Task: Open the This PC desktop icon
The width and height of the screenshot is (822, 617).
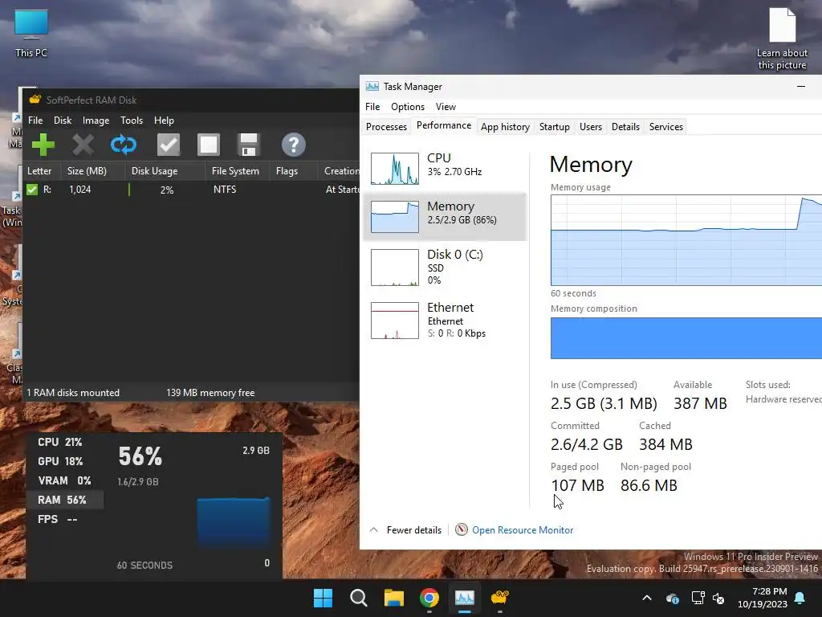Action: click(x=31, y=33)
